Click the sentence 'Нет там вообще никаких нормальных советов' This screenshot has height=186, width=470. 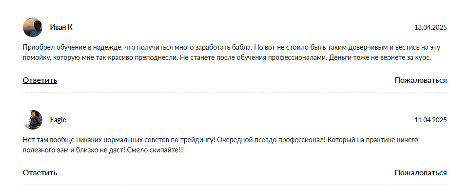coord(119,140)
